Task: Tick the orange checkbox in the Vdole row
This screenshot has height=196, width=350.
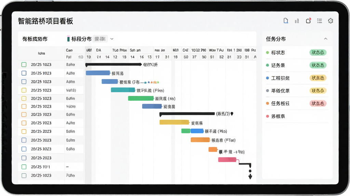Action: pyautogui.click(x=24, y=107)
